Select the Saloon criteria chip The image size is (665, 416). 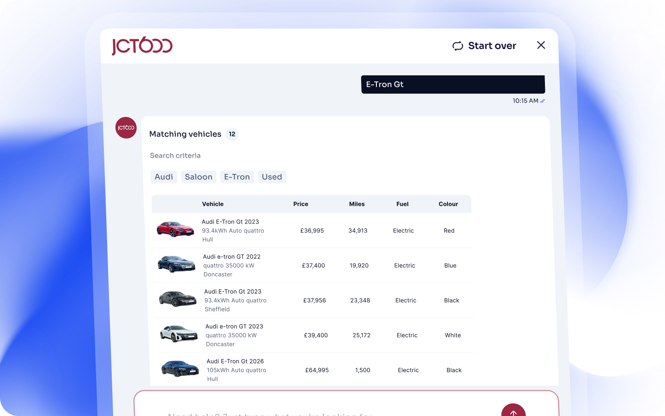pyautogui.click(x=199, y=177)
